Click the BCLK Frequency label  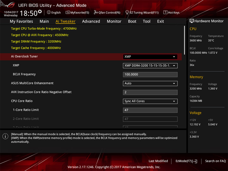pyautogui.click(x=24, y=74)
